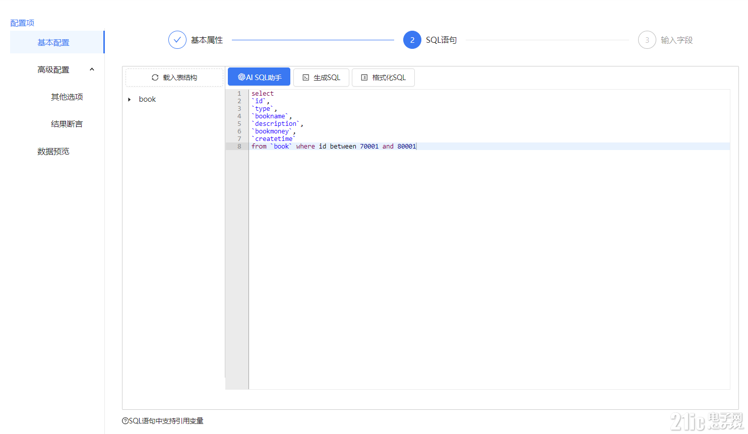
Task: Open the 基本配置 sidebar item
Action: point(57,42)
